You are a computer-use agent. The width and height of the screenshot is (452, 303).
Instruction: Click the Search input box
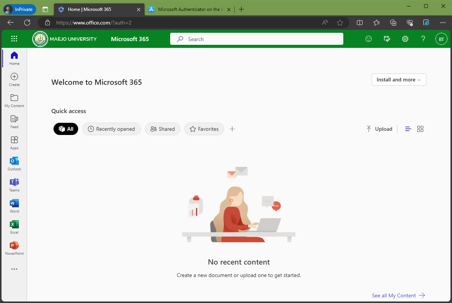[x=257, y=39]
